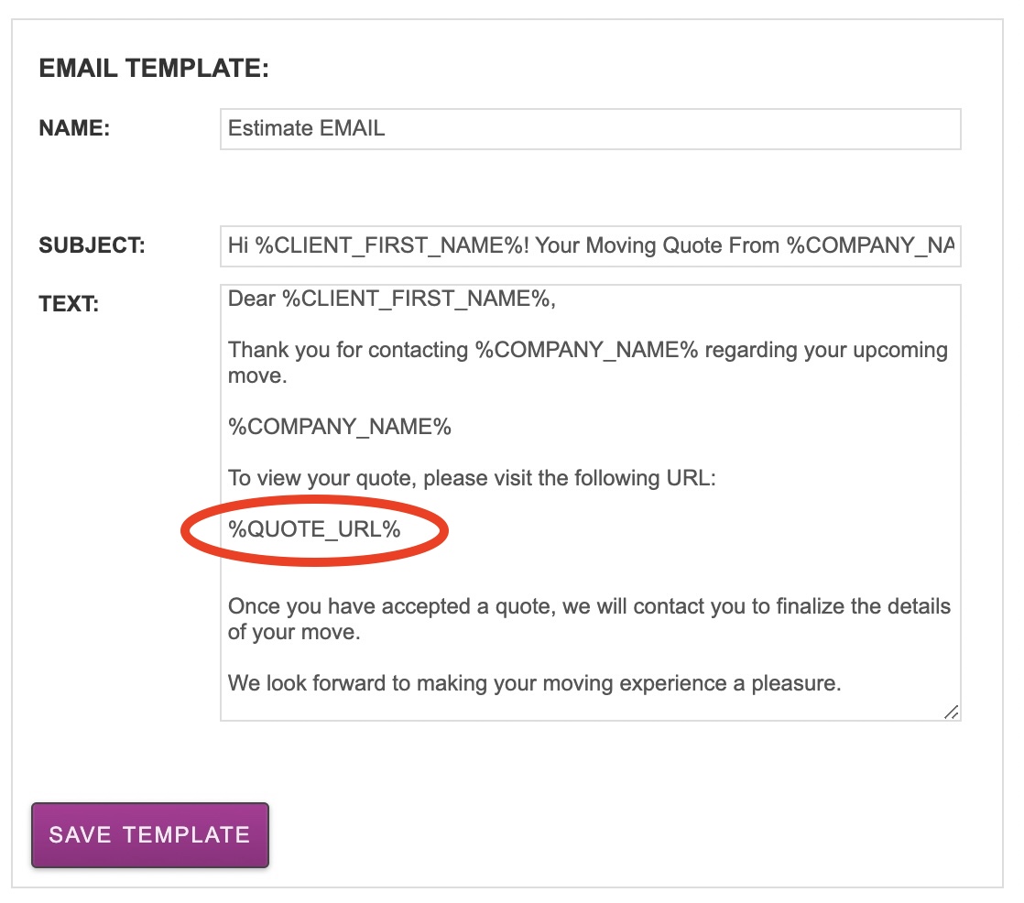Image resolution: width=1024 pixels, height=903 pixels.
Task: Click the EMAIL TEMPLATE heading
Action: 154,70
